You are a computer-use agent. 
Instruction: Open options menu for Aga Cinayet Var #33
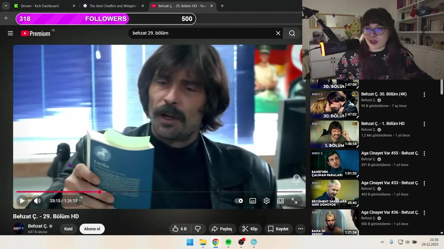424,183
